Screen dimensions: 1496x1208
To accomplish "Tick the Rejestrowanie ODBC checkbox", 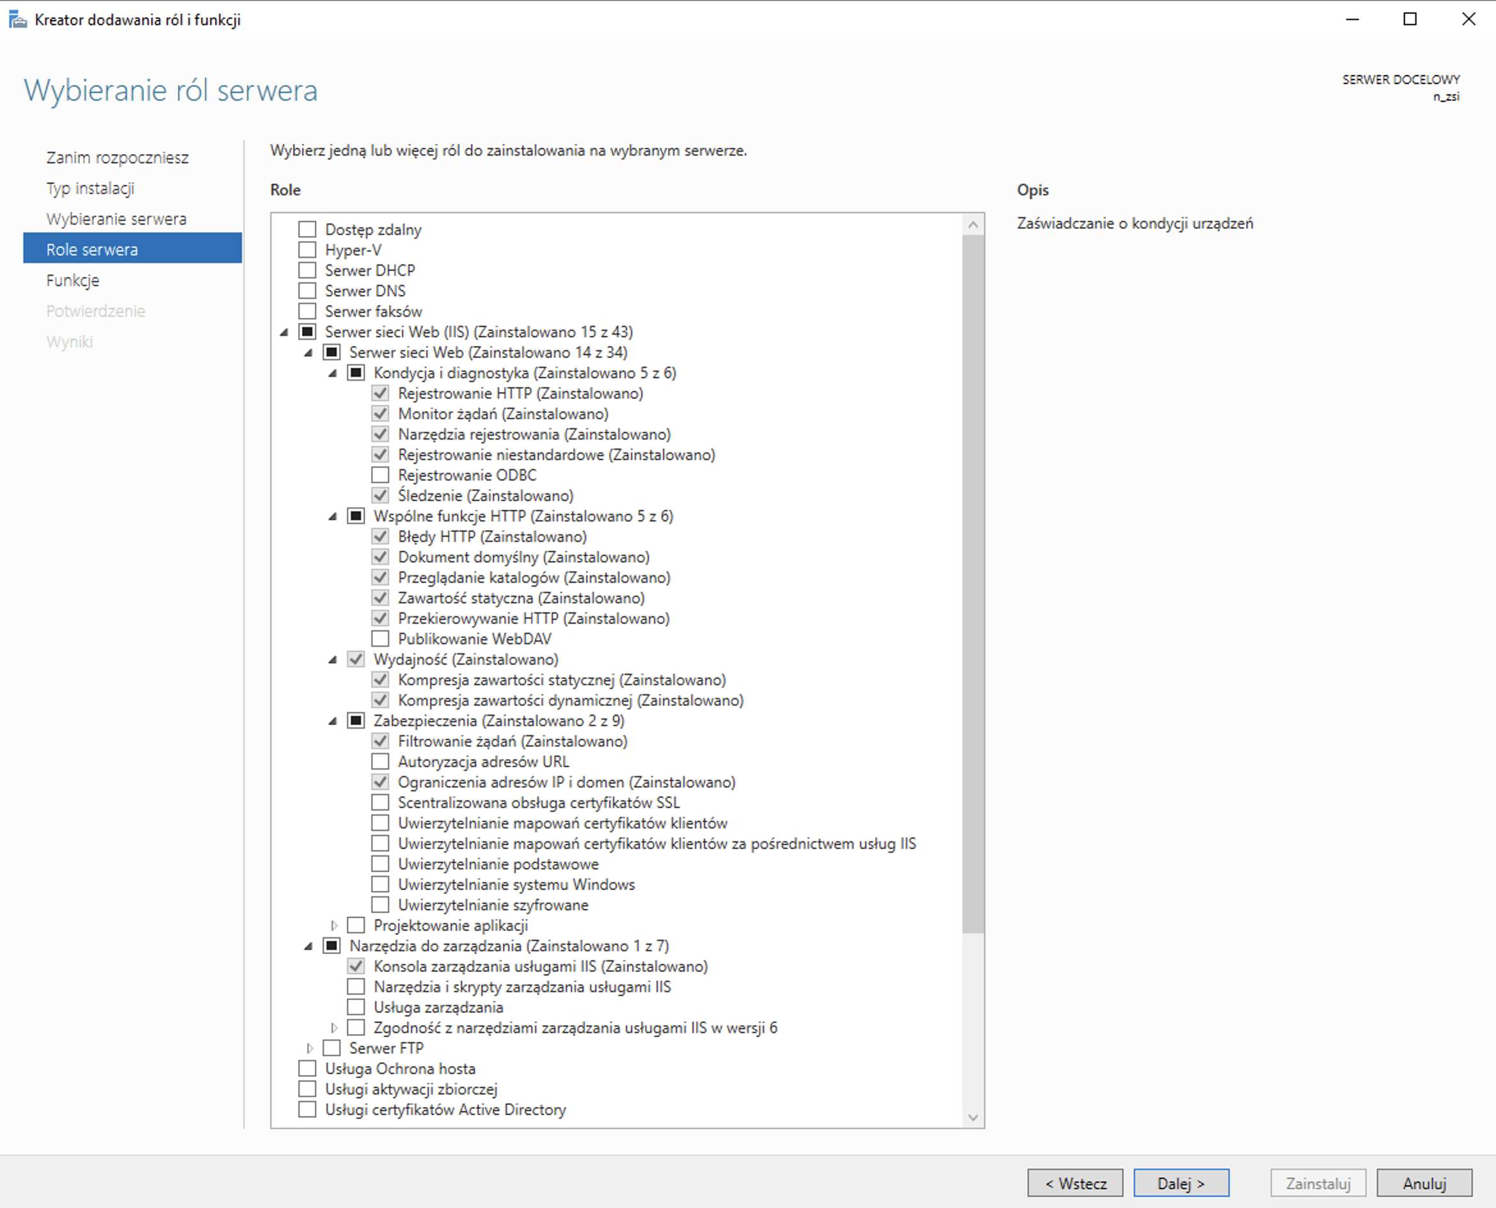I will pos(380,475).
